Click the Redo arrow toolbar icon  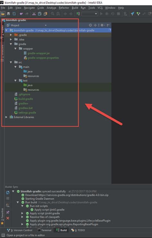[27, 14]
